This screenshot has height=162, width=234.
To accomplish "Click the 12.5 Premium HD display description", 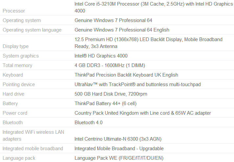I will point(149,43).
